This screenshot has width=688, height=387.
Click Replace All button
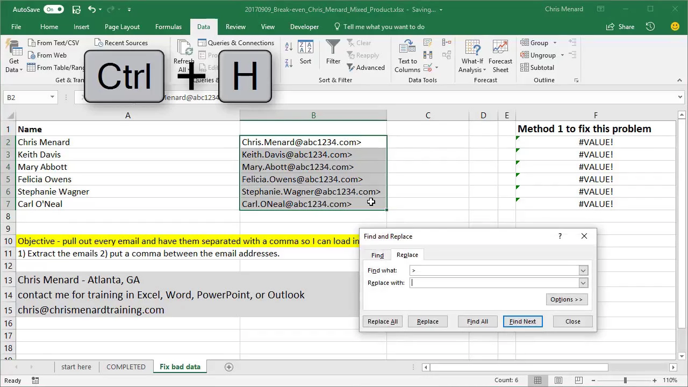[383, 321]
